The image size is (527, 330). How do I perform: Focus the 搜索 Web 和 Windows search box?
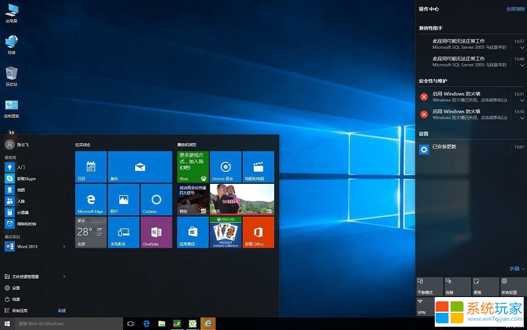(x=69, y=323)
